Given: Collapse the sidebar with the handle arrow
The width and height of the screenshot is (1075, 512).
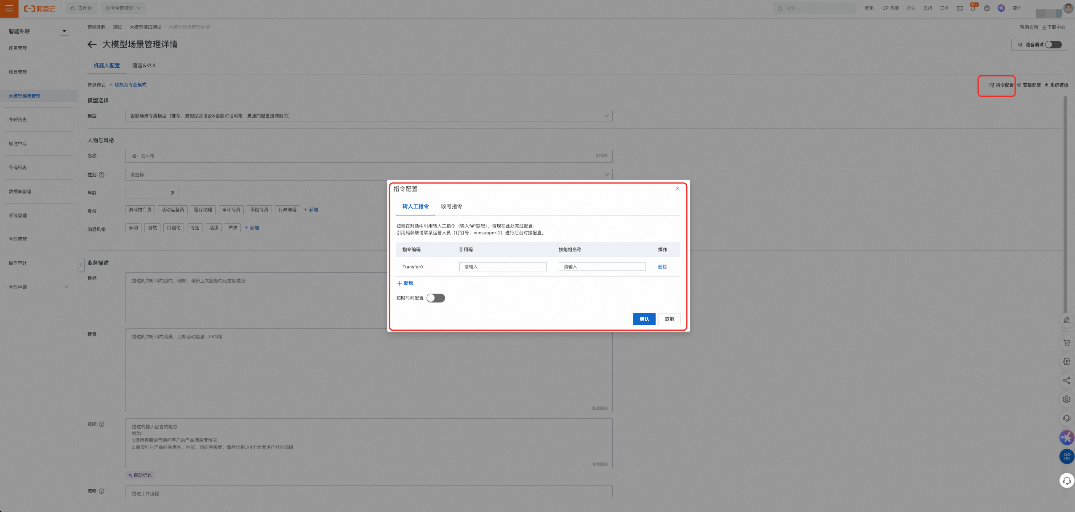Looking at the screenshot, I should click(81, 265).
